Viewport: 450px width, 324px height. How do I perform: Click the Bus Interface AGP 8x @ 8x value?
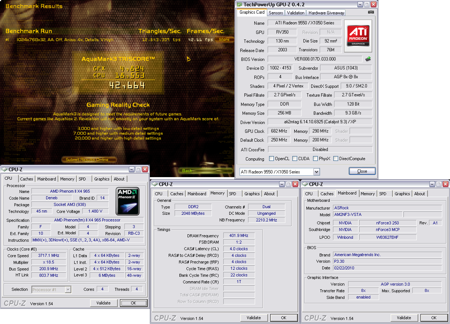pyautogui.click(x=346, y=77)
